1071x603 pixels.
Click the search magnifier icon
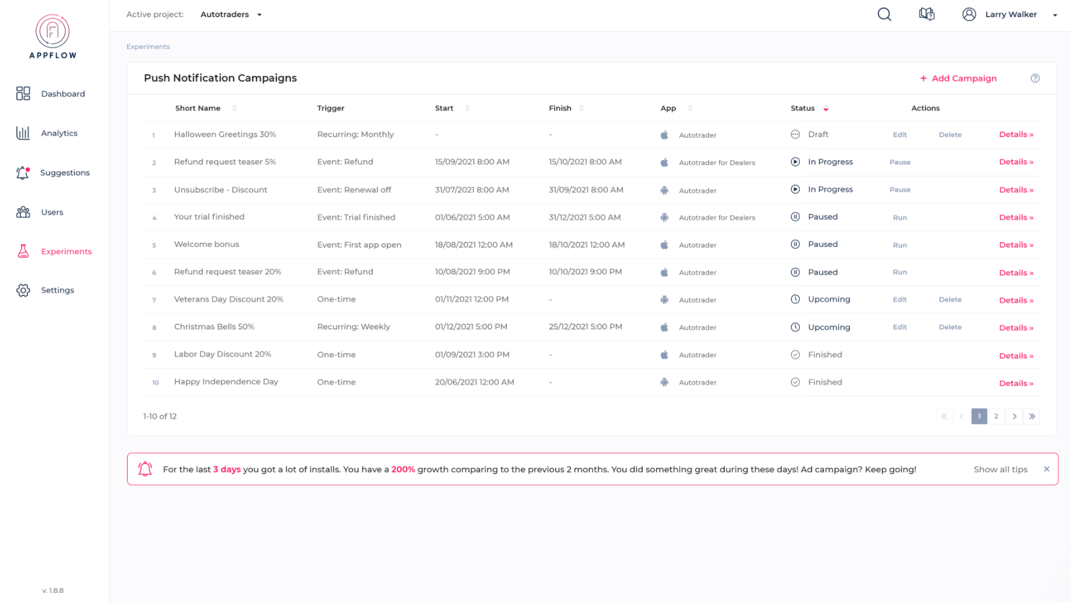point(884,14)
